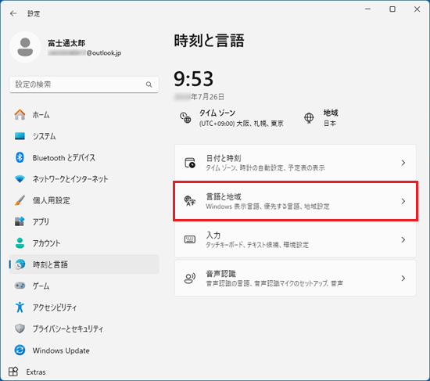This screenshot has height=381, width=430.
Task: Click the Extras icon at the bottom left
Action: point(13,372)
